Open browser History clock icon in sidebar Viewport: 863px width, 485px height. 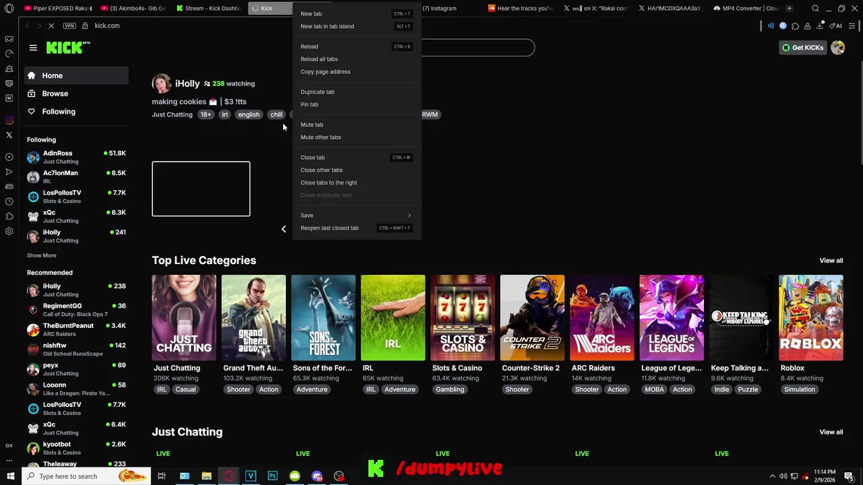[9, 201]
